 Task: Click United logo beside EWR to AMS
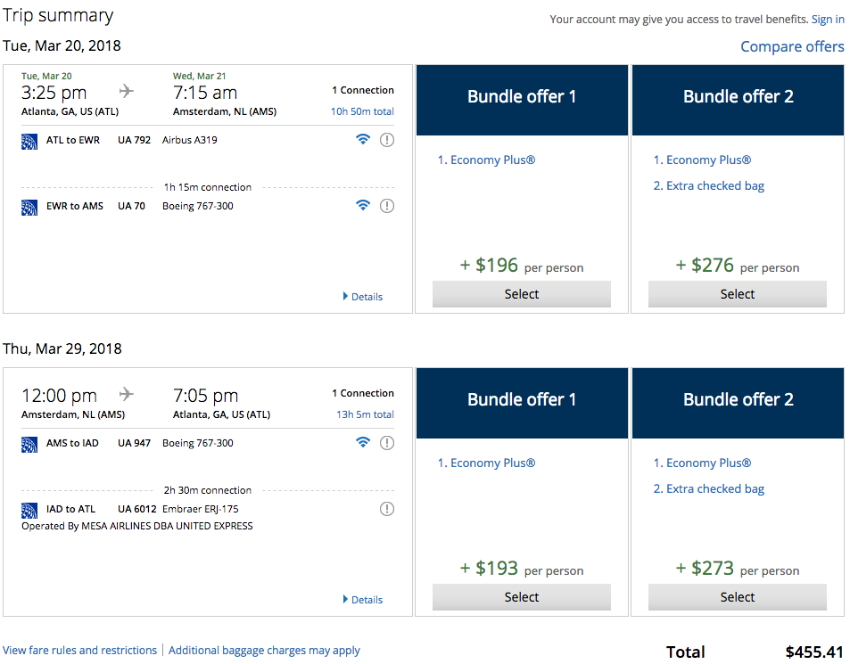29,208
